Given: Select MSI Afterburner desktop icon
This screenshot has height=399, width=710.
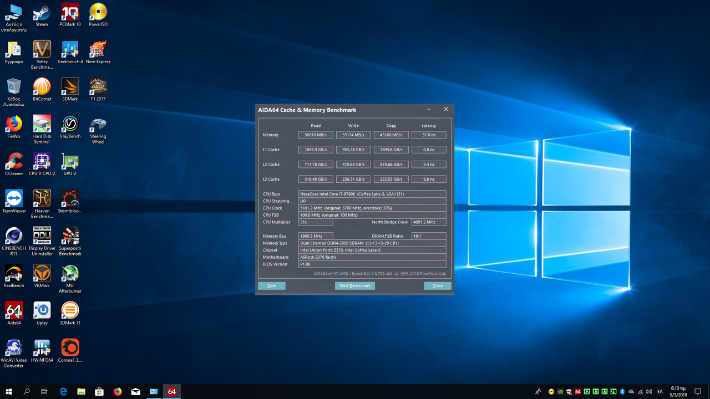Looking at the screenshot, I should click(x=70, y=279).
